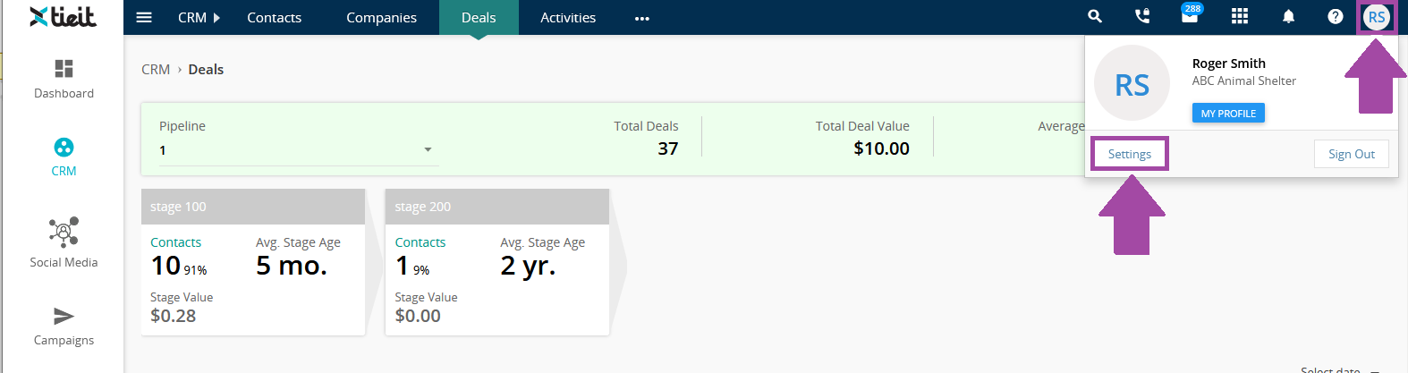Open the hamburger menu icon
This screenshot has height=373, width=1408.
(x=144, y=17)
